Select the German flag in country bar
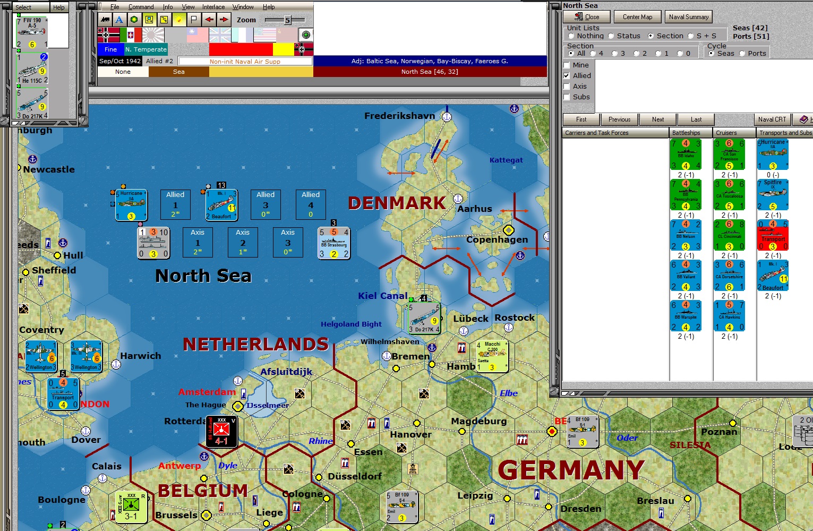 [x=109, y=35]
